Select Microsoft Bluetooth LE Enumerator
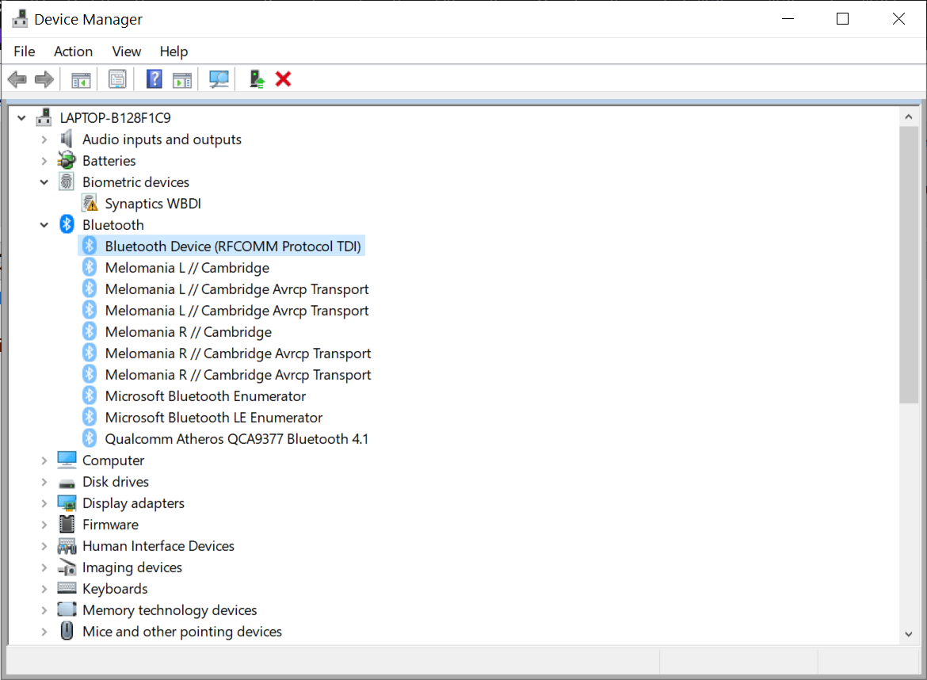This screenshot has width=927, height=680. pyautogui.click(x=213, y=418)
